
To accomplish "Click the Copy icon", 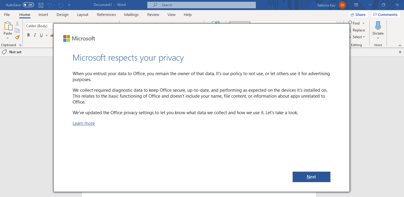I will tap(17, 30).
